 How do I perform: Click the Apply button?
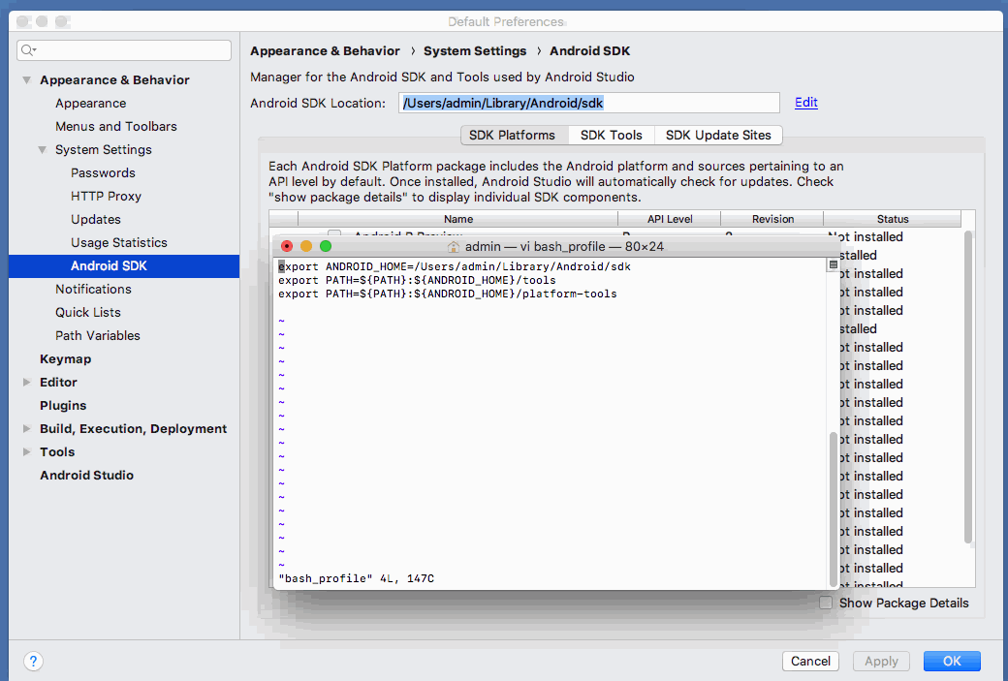[x=881, y=661]
